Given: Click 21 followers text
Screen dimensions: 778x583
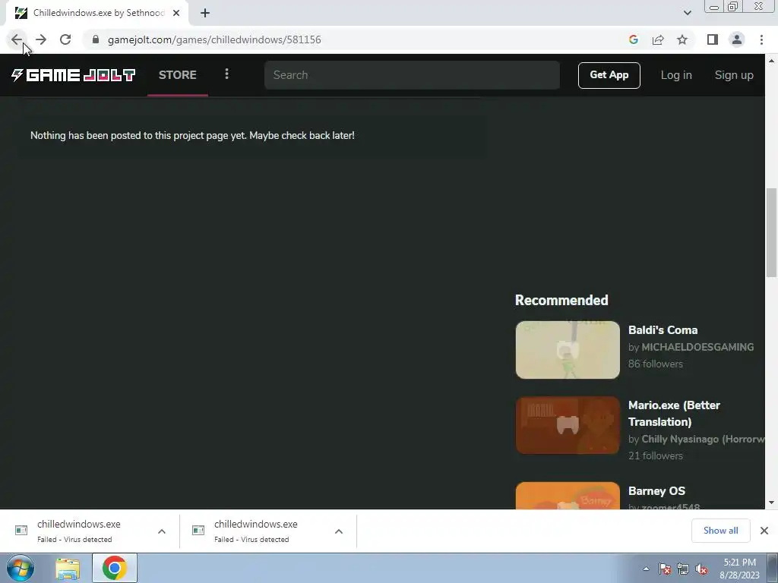Looking at the screenshot, I should coord(656,455).
